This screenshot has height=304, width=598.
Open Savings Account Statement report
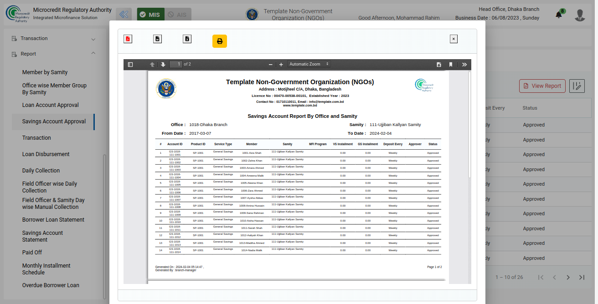[x=42, y=236]
